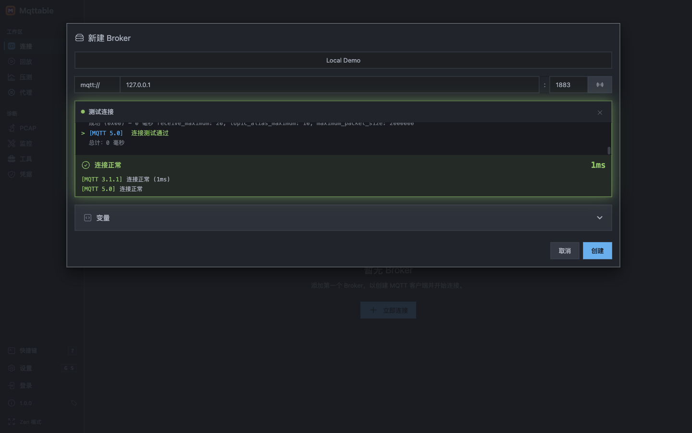Click the 连接正常 status heading

pyautogui.click(x=108, y=165)
